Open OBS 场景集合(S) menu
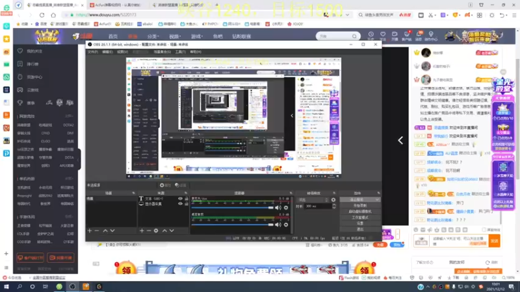The image size is (520, 292). point(162,52)
